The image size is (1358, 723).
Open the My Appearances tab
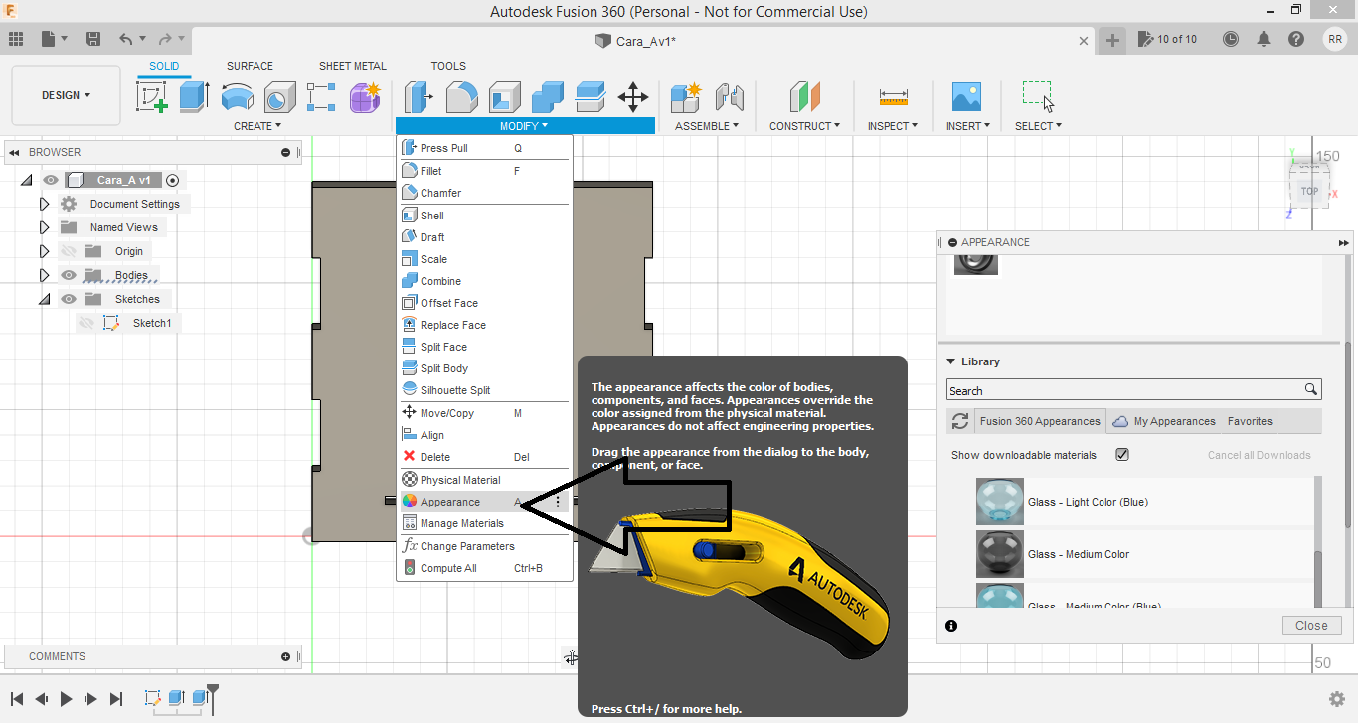point(1164,421)
